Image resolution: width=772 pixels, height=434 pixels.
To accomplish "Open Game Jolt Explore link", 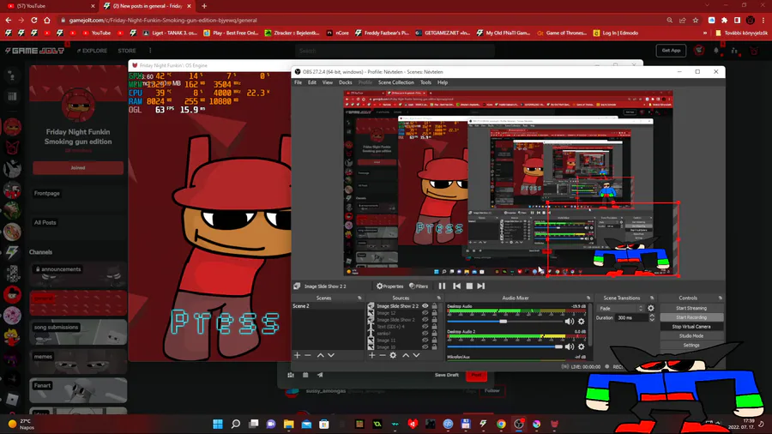I will point(92,51).
